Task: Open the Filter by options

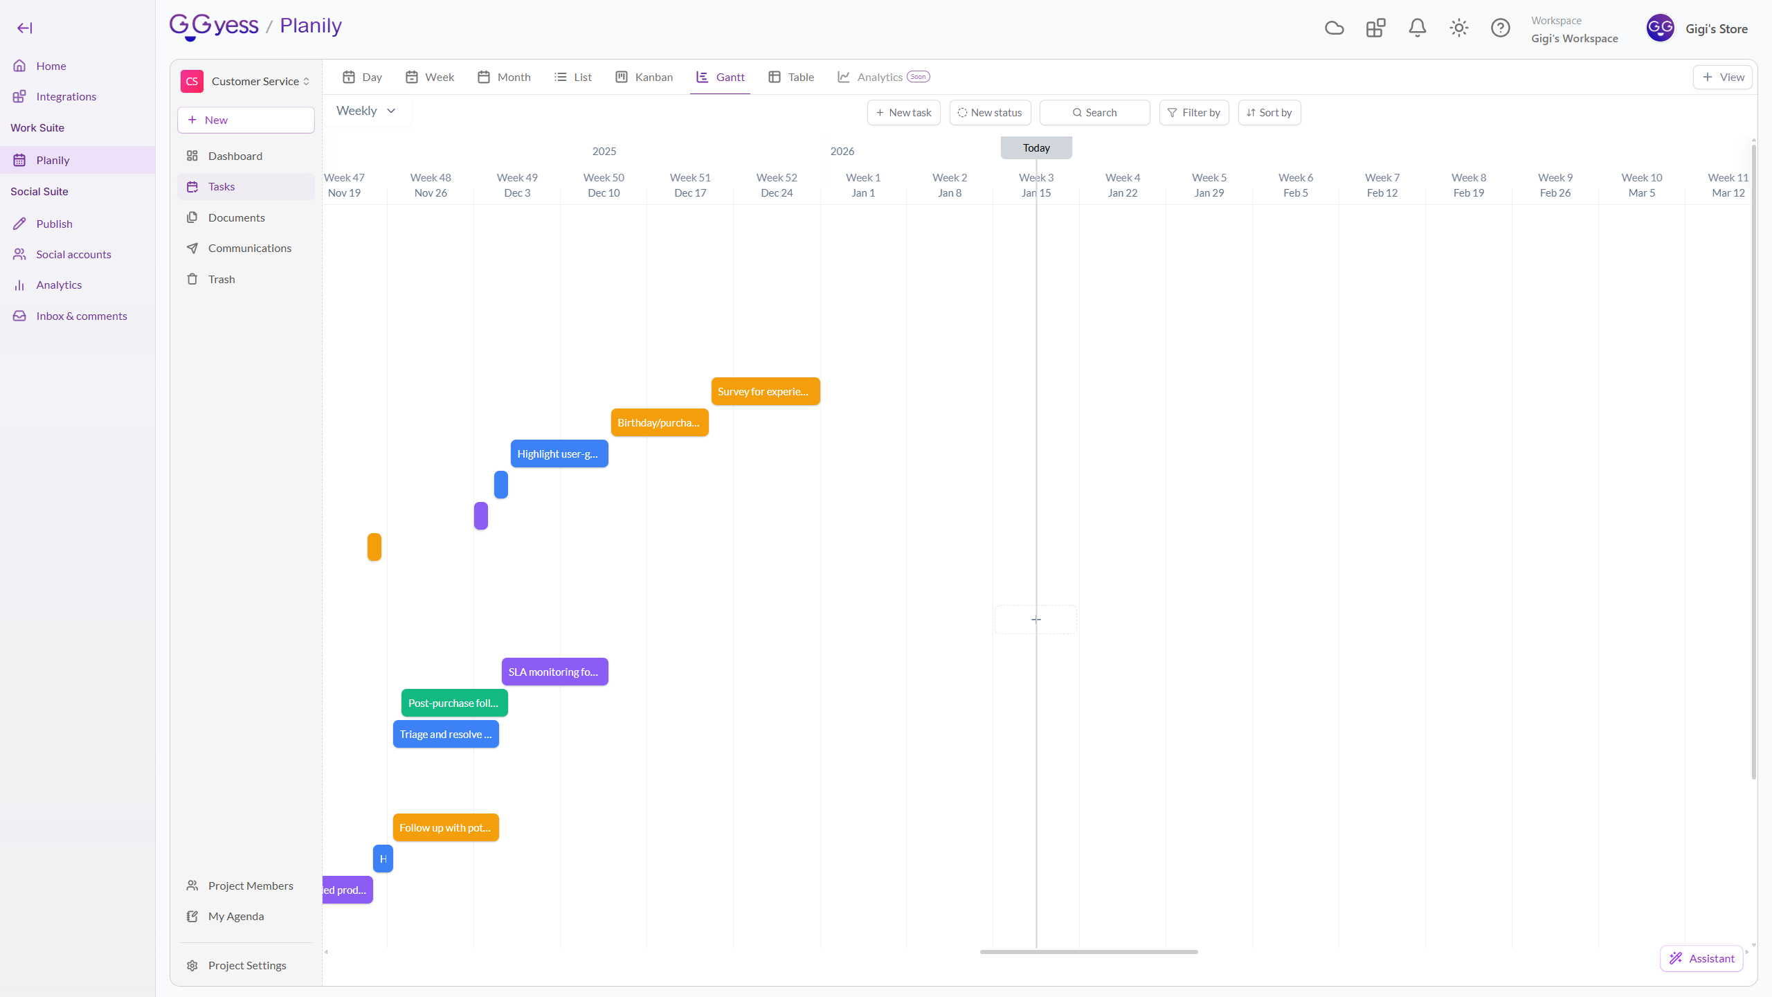Action: click(x=1193, y=113)
